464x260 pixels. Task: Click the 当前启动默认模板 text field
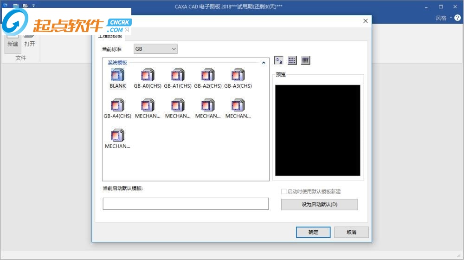(186, 204)
